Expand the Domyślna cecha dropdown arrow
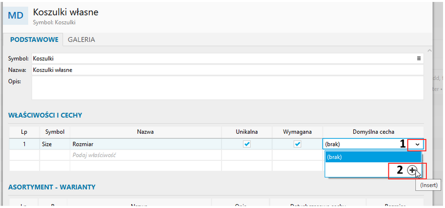 417,144
